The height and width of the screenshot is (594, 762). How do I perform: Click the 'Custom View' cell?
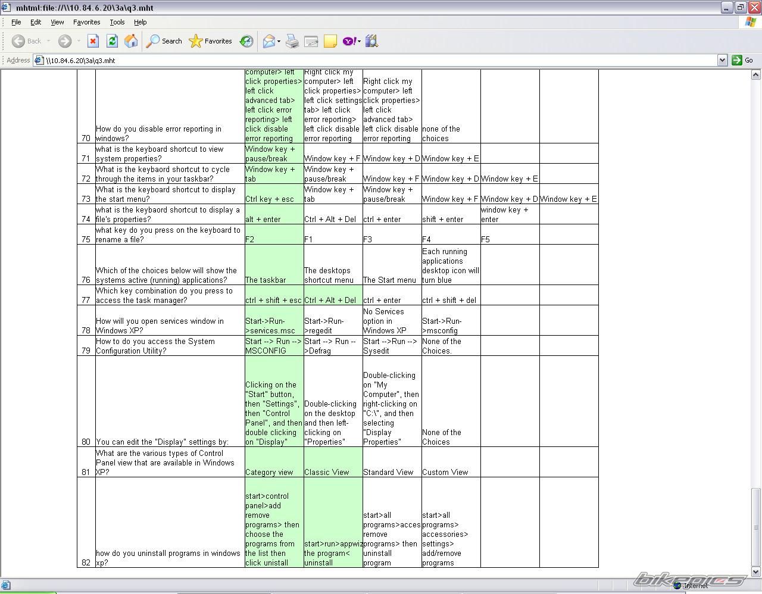point(451,462)
